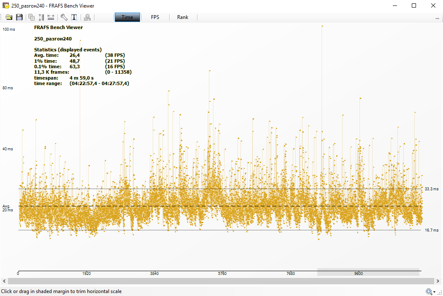
Task: Click the 33.3 ms threshold label
Action: pos(432,189)
